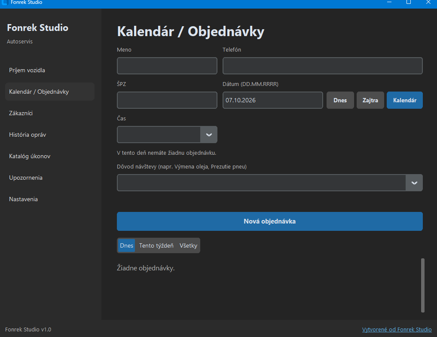Navigate to Katalóg úkonov
The width and height of the screenshot is (437, 337).
tap(50, 156)
